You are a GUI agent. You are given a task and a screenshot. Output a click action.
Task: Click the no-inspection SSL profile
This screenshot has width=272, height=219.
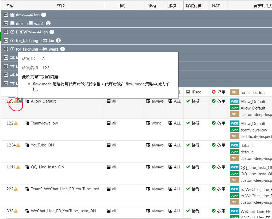(252, 93)
